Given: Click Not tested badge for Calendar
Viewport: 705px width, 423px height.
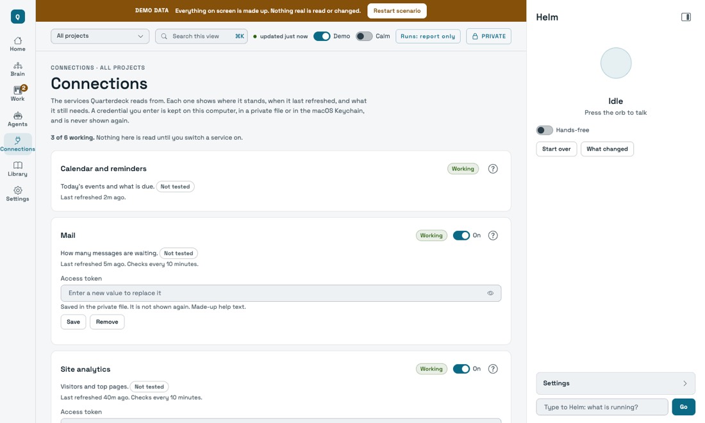Looking at the screenshot, I should (x=175, y=187).
